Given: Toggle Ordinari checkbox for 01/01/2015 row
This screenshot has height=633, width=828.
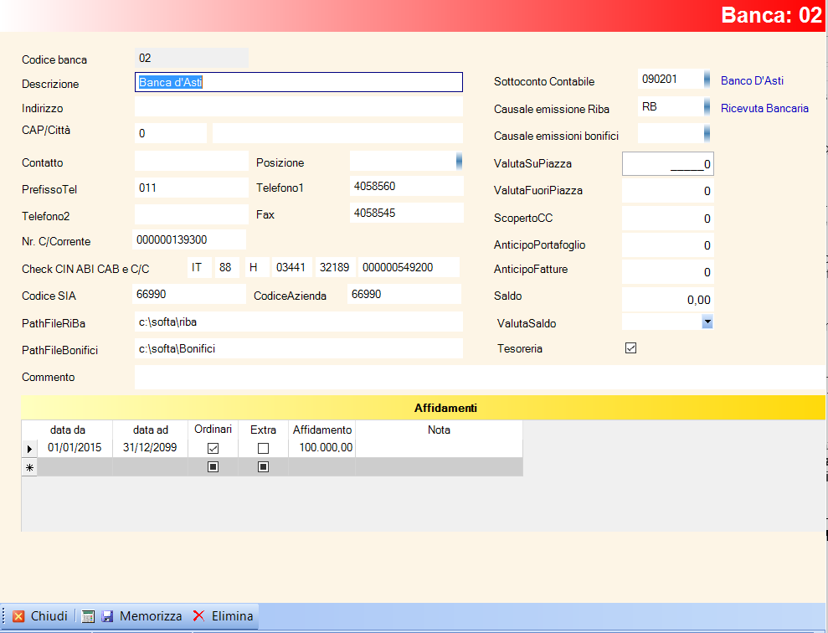Looking at the screenshot, I should coord(213,448).
